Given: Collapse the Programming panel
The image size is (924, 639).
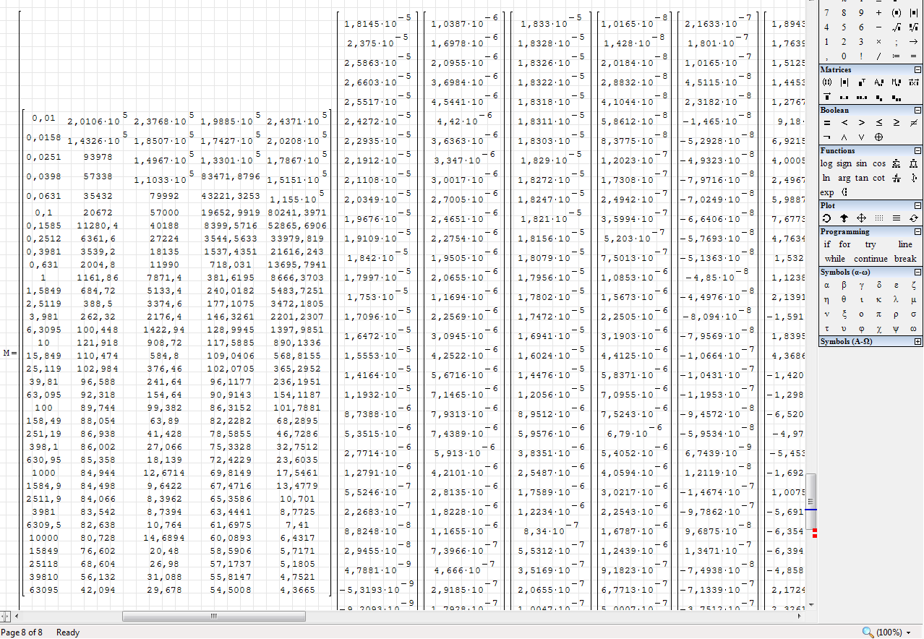Looking at the screenshot, I should click(917, 232).
